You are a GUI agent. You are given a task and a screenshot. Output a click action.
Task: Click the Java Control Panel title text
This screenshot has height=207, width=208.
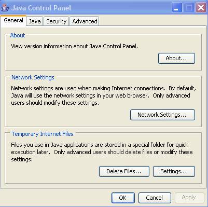coord(41,8)
